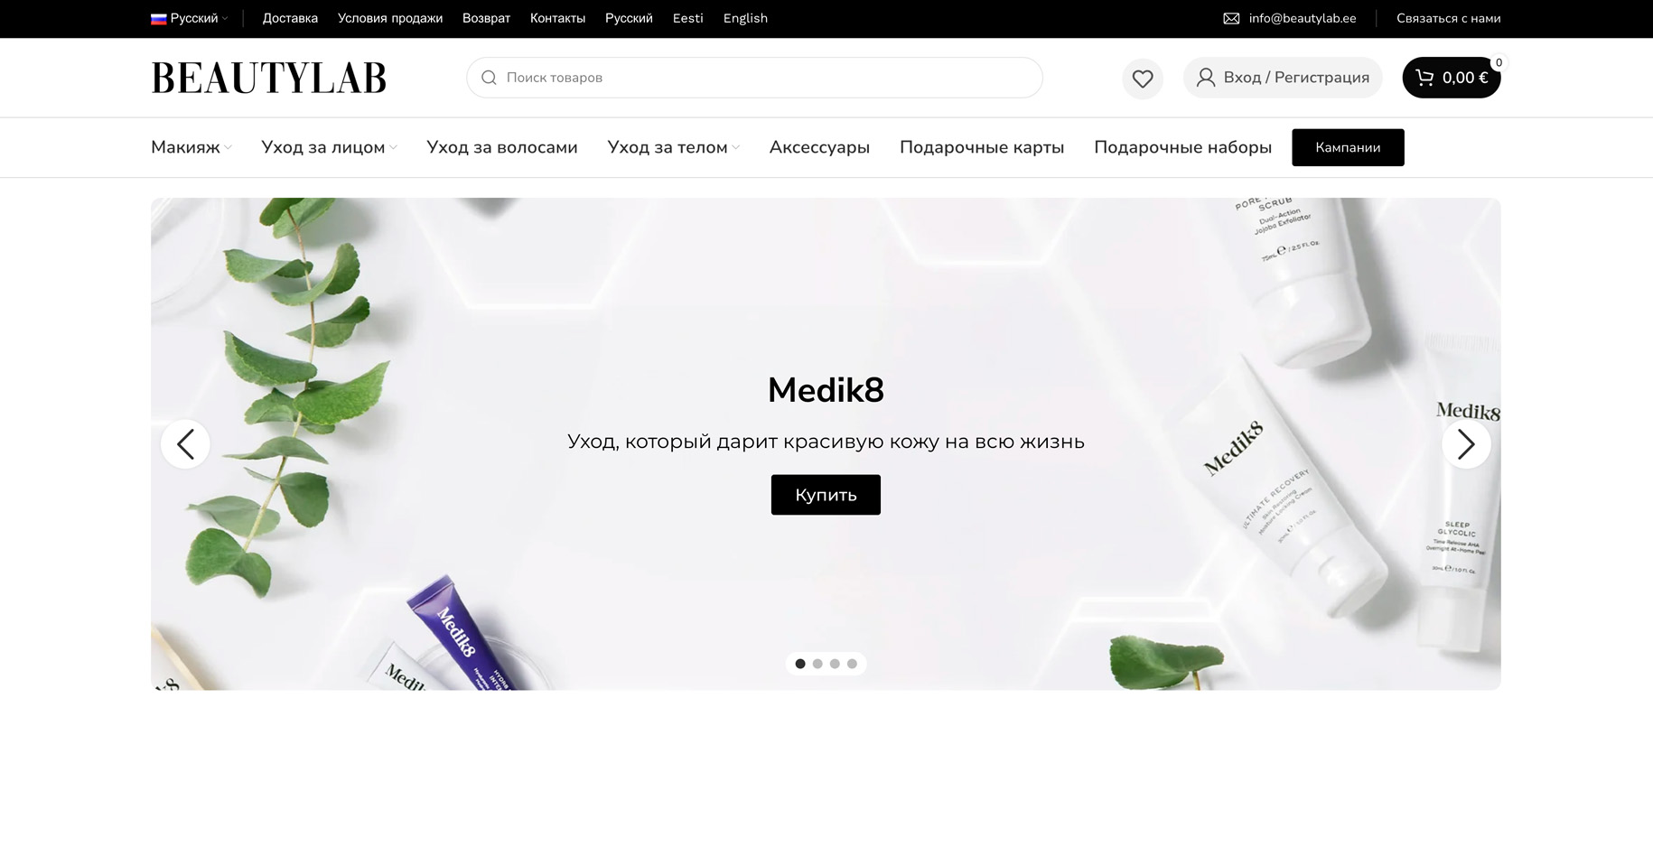Click the search magnifier icon

(489, 78)
